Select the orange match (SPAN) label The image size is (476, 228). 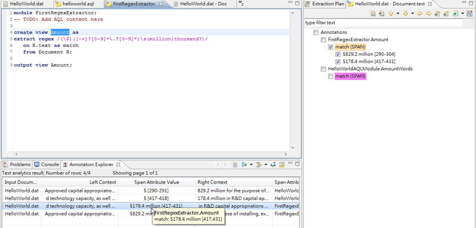[350, 47]
